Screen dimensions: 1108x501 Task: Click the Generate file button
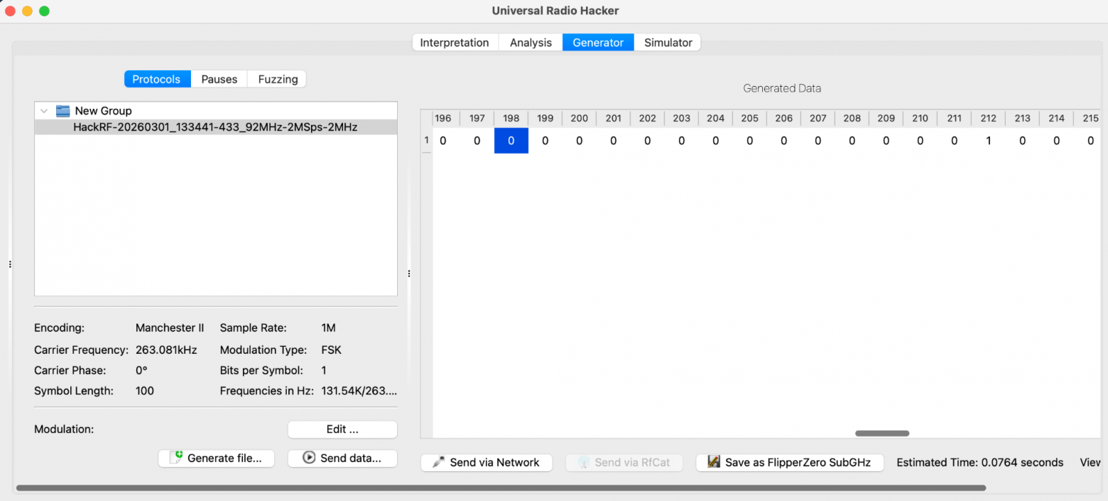pos(217,458)
